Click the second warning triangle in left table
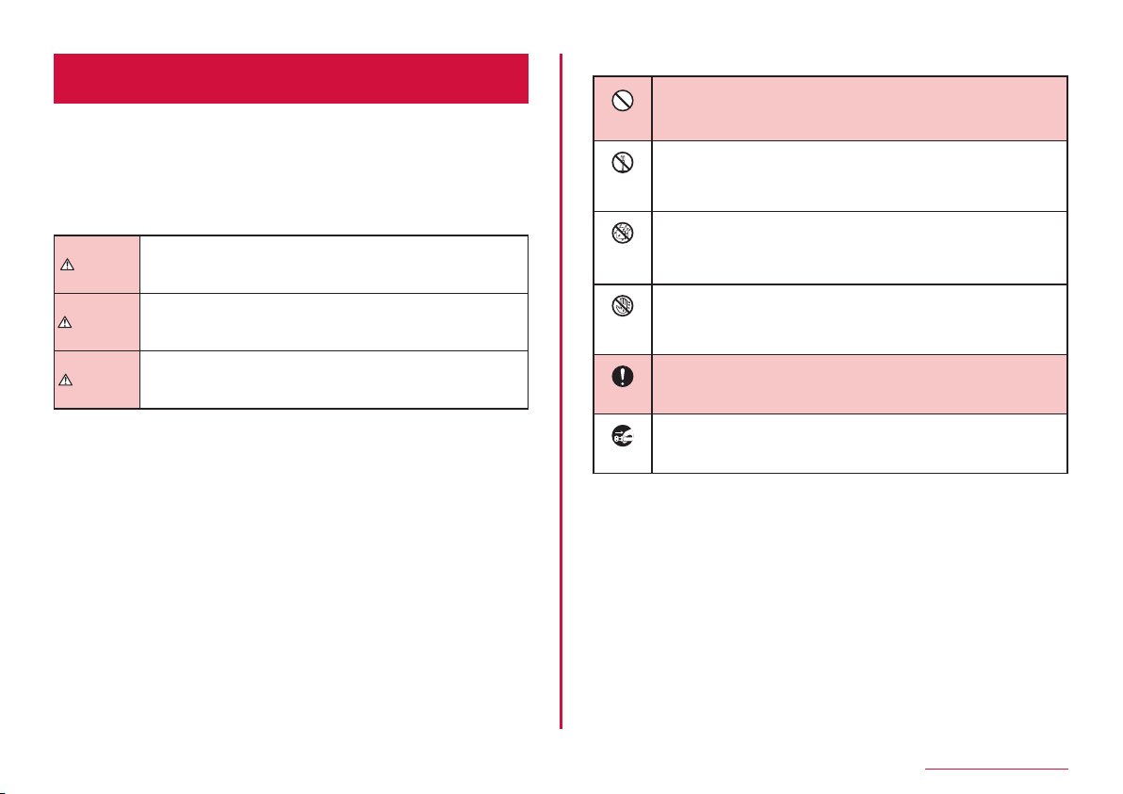Screen dimensions: 1123x794 (67, 321)
